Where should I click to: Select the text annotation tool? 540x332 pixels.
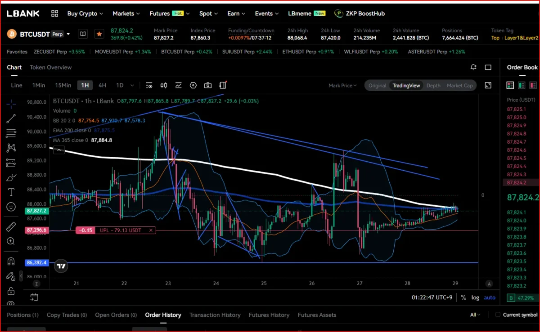11,192
